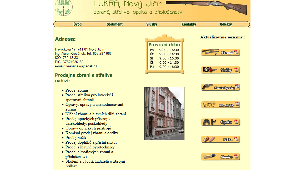
Task: Click the Optika list button
Action: tap(220, 122)
